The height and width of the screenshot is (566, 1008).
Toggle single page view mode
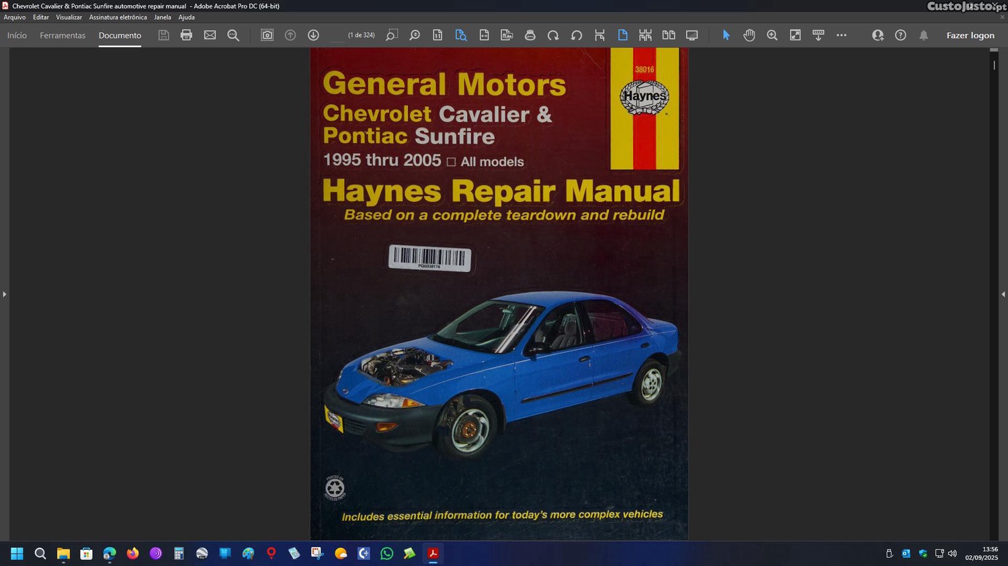[622, 35]
